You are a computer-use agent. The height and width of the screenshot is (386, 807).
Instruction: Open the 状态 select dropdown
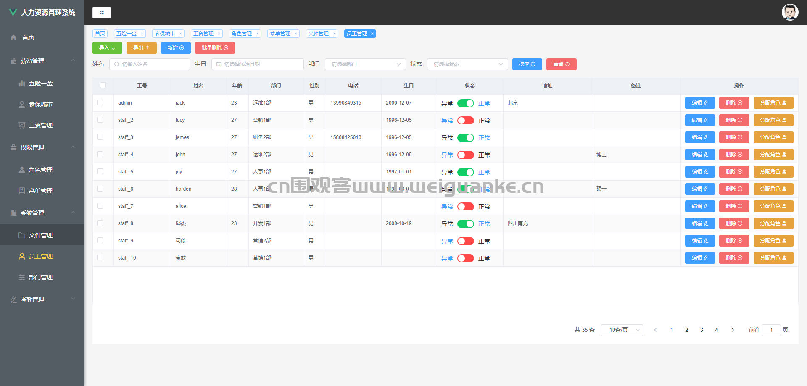[467, 64]
